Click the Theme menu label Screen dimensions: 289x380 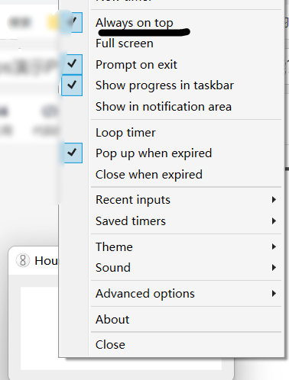click(x=114, y=246)
